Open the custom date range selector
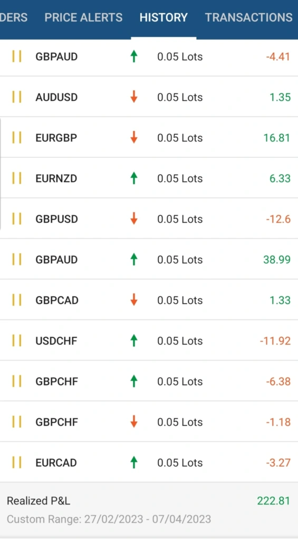Viewport: 298px width, 540px height. (109, 519)
